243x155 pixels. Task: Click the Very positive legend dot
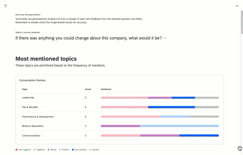click(73, 150)
